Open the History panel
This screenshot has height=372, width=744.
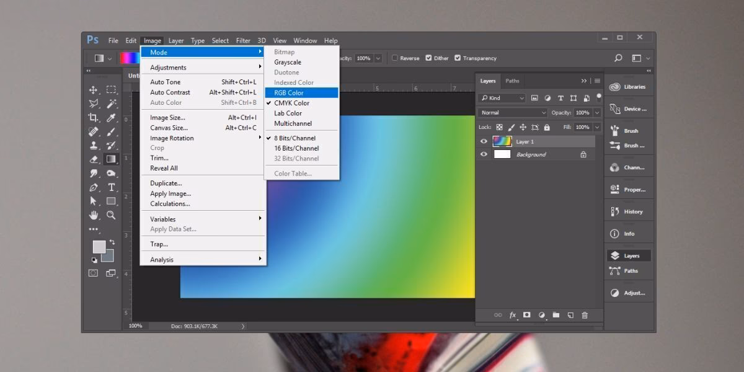click(628, 211)
